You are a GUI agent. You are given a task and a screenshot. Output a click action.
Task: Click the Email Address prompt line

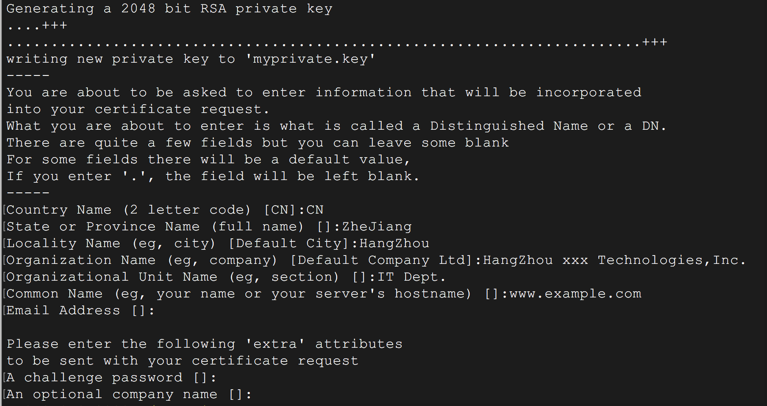tap(80, 311)
